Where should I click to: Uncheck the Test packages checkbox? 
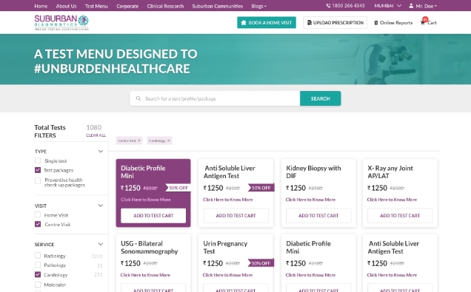coord(38,170)
